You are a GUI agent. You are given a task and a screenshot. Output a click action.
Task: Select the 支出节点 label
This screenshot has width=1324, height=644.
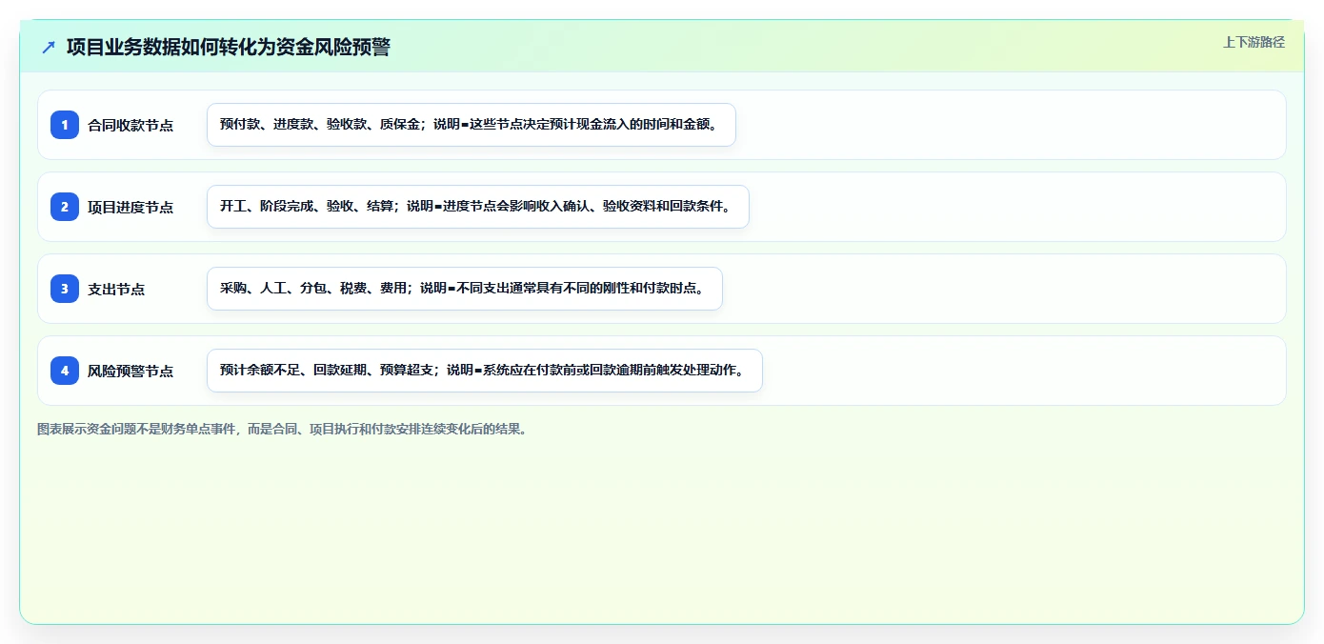pos(116,289)
